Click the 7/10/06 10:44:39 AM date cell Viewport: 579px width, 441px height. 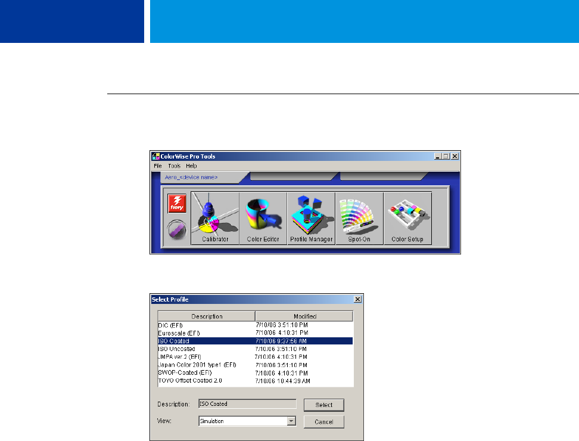pyautogui.click(x=282, y=381)
